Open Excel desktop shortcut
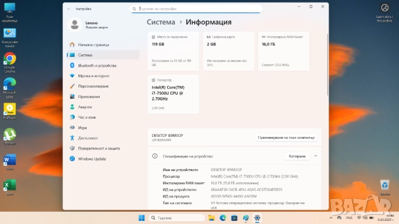 (x=10, y=187)
